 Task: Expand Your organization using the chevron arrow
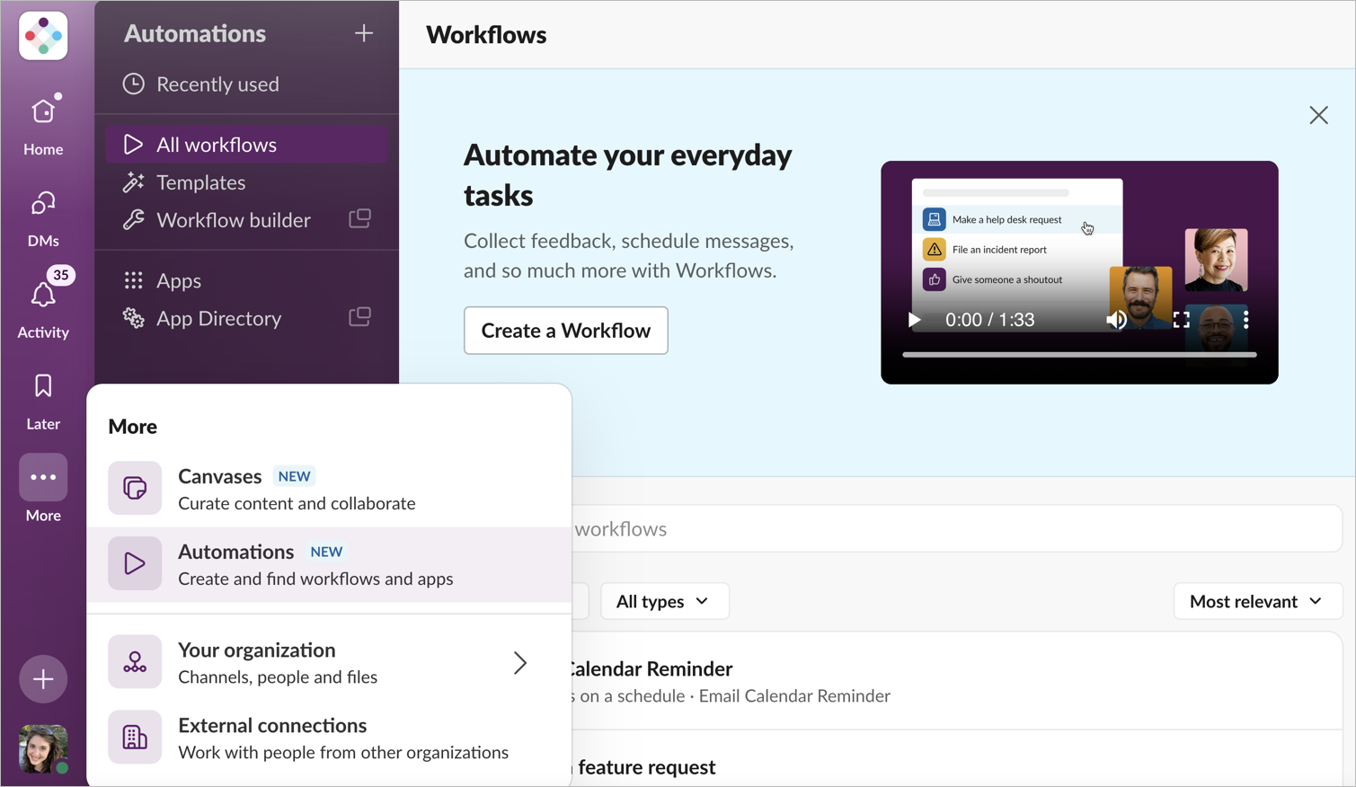coord(520,663)
